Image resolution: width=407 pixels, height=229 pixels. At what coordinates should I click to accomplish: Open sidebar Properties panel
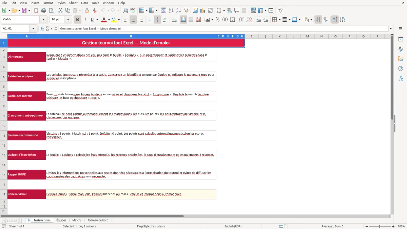(401, 39)
